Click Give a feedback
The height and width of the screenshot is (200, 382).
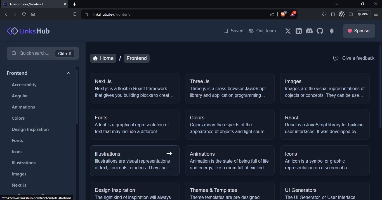(354, 58)
